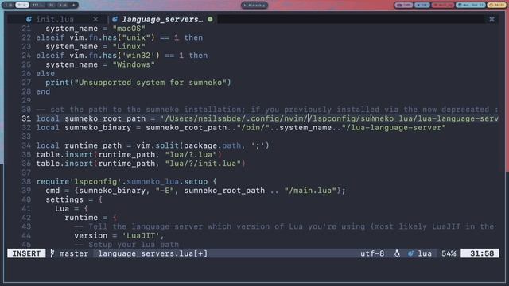
Task: Close the tabline with the right X
Action: (492, 19)
